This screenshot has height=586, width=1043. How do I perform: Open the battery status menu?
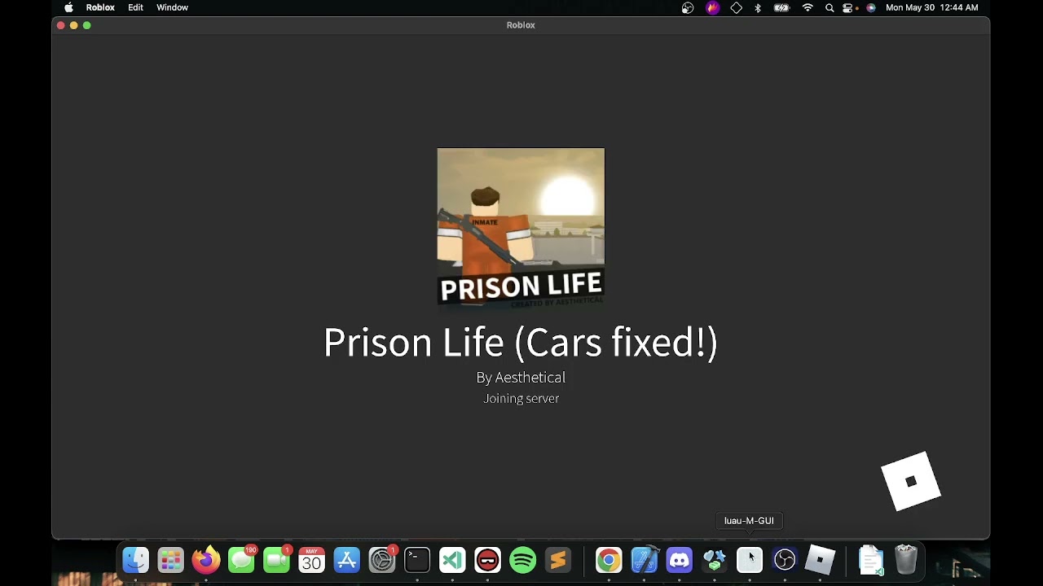[782, 7]
